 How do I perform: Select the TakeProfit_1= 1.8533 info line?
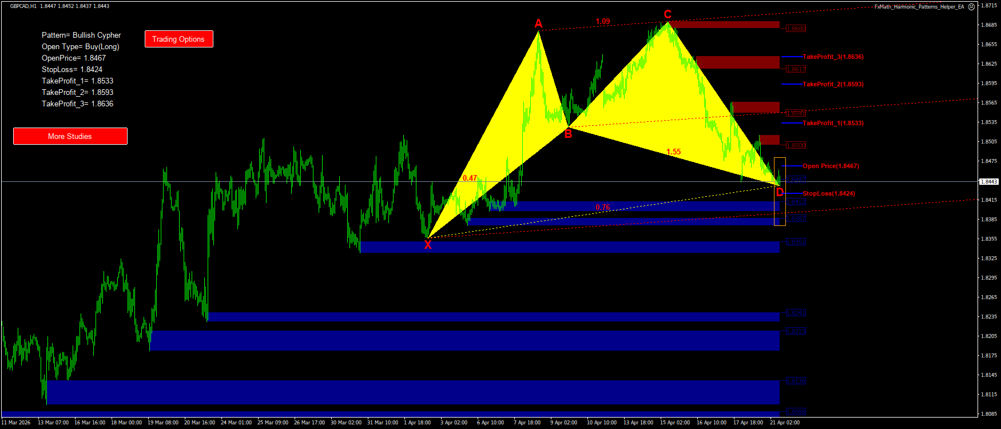[78, 81]
